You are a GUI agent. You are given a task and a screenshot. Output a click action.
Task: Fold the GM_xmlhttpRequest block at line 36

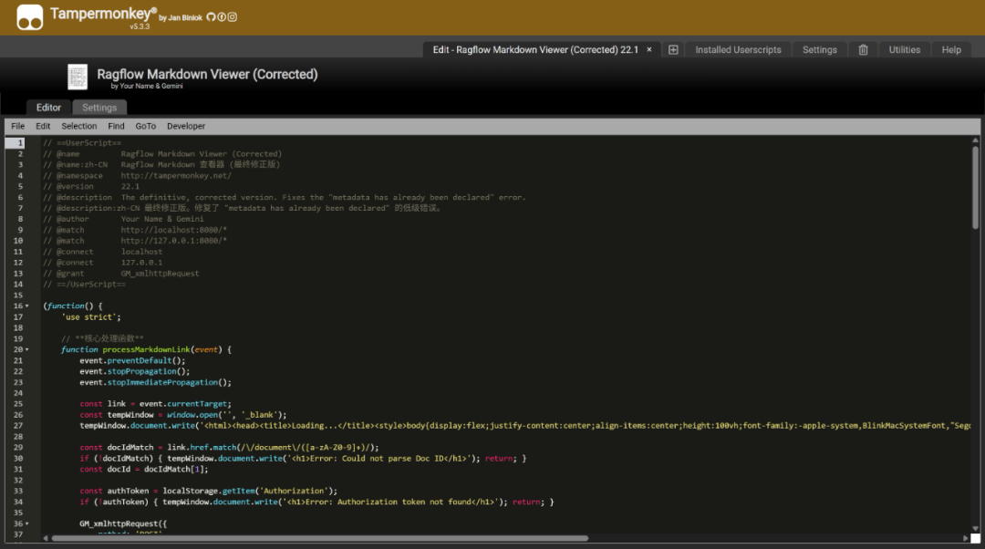26,523
